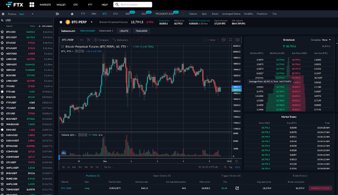Viewport: 338px width, 195px height.
Task: Open the Grouping None dropdown
Action: (x=327, y=40)
